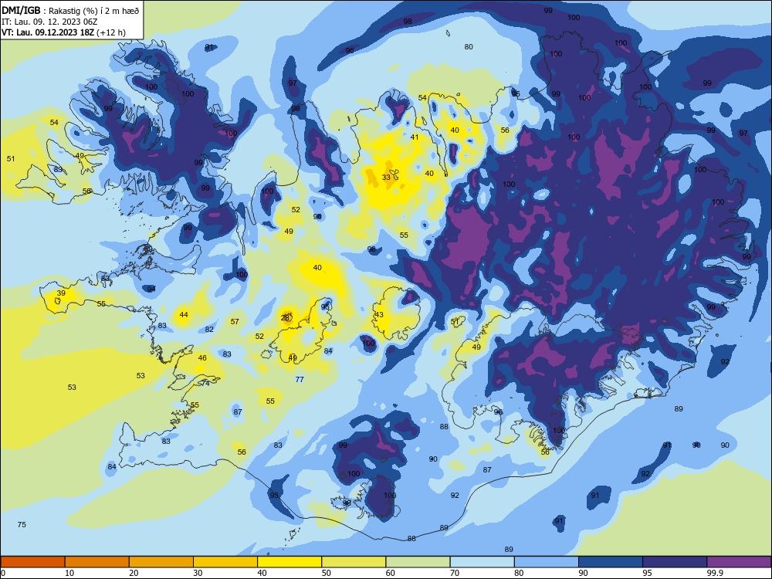Click the '39' humidity value on map
Image resolution: width=772 pixels, height=579 pixels.
(61, 293)
